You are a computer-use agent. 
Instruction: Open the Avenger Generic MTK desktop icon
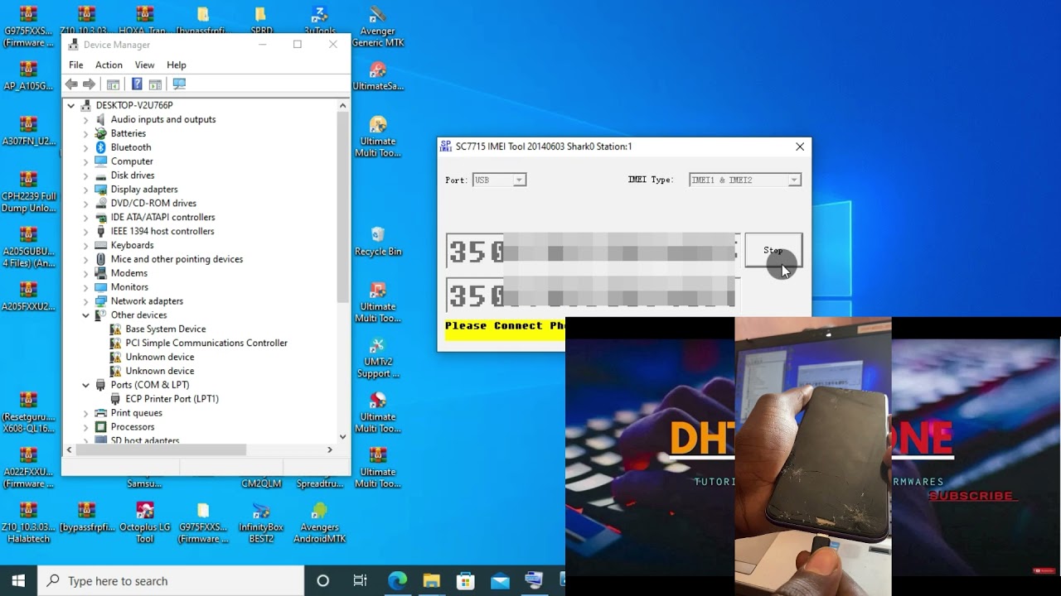(x=378, y=27)
